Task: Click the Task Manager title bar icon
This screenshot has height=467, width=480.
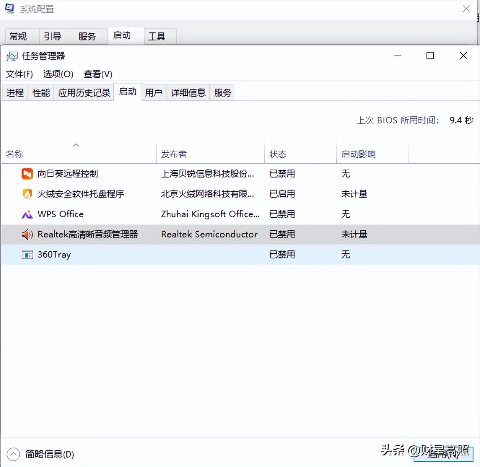Action: (x=13, y=56)
